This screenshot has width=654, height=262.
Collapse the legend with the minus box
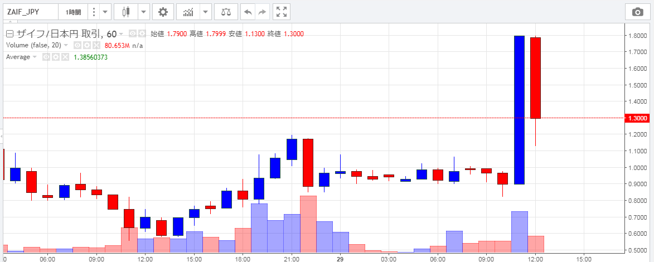tap(9, 34)
